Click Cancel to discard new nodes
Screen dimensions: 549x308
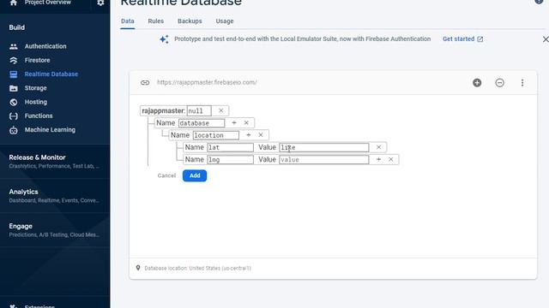pyautogui.click(x=166, y=175)
